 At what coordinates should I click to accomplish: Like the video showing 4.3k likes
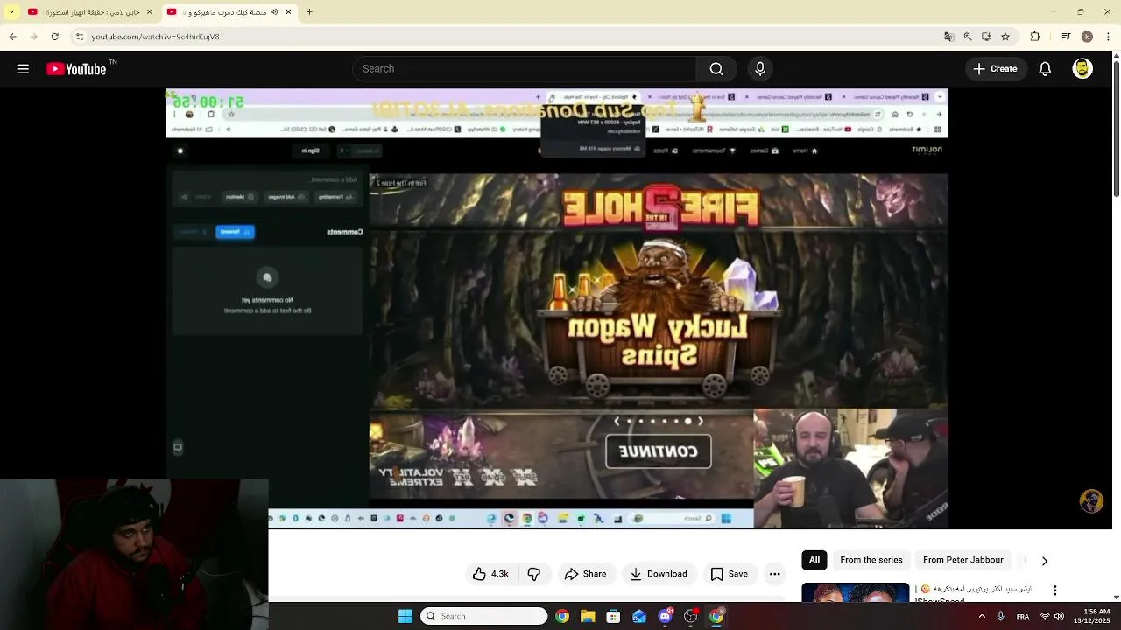pyautogui.click(x=490, y=574)
